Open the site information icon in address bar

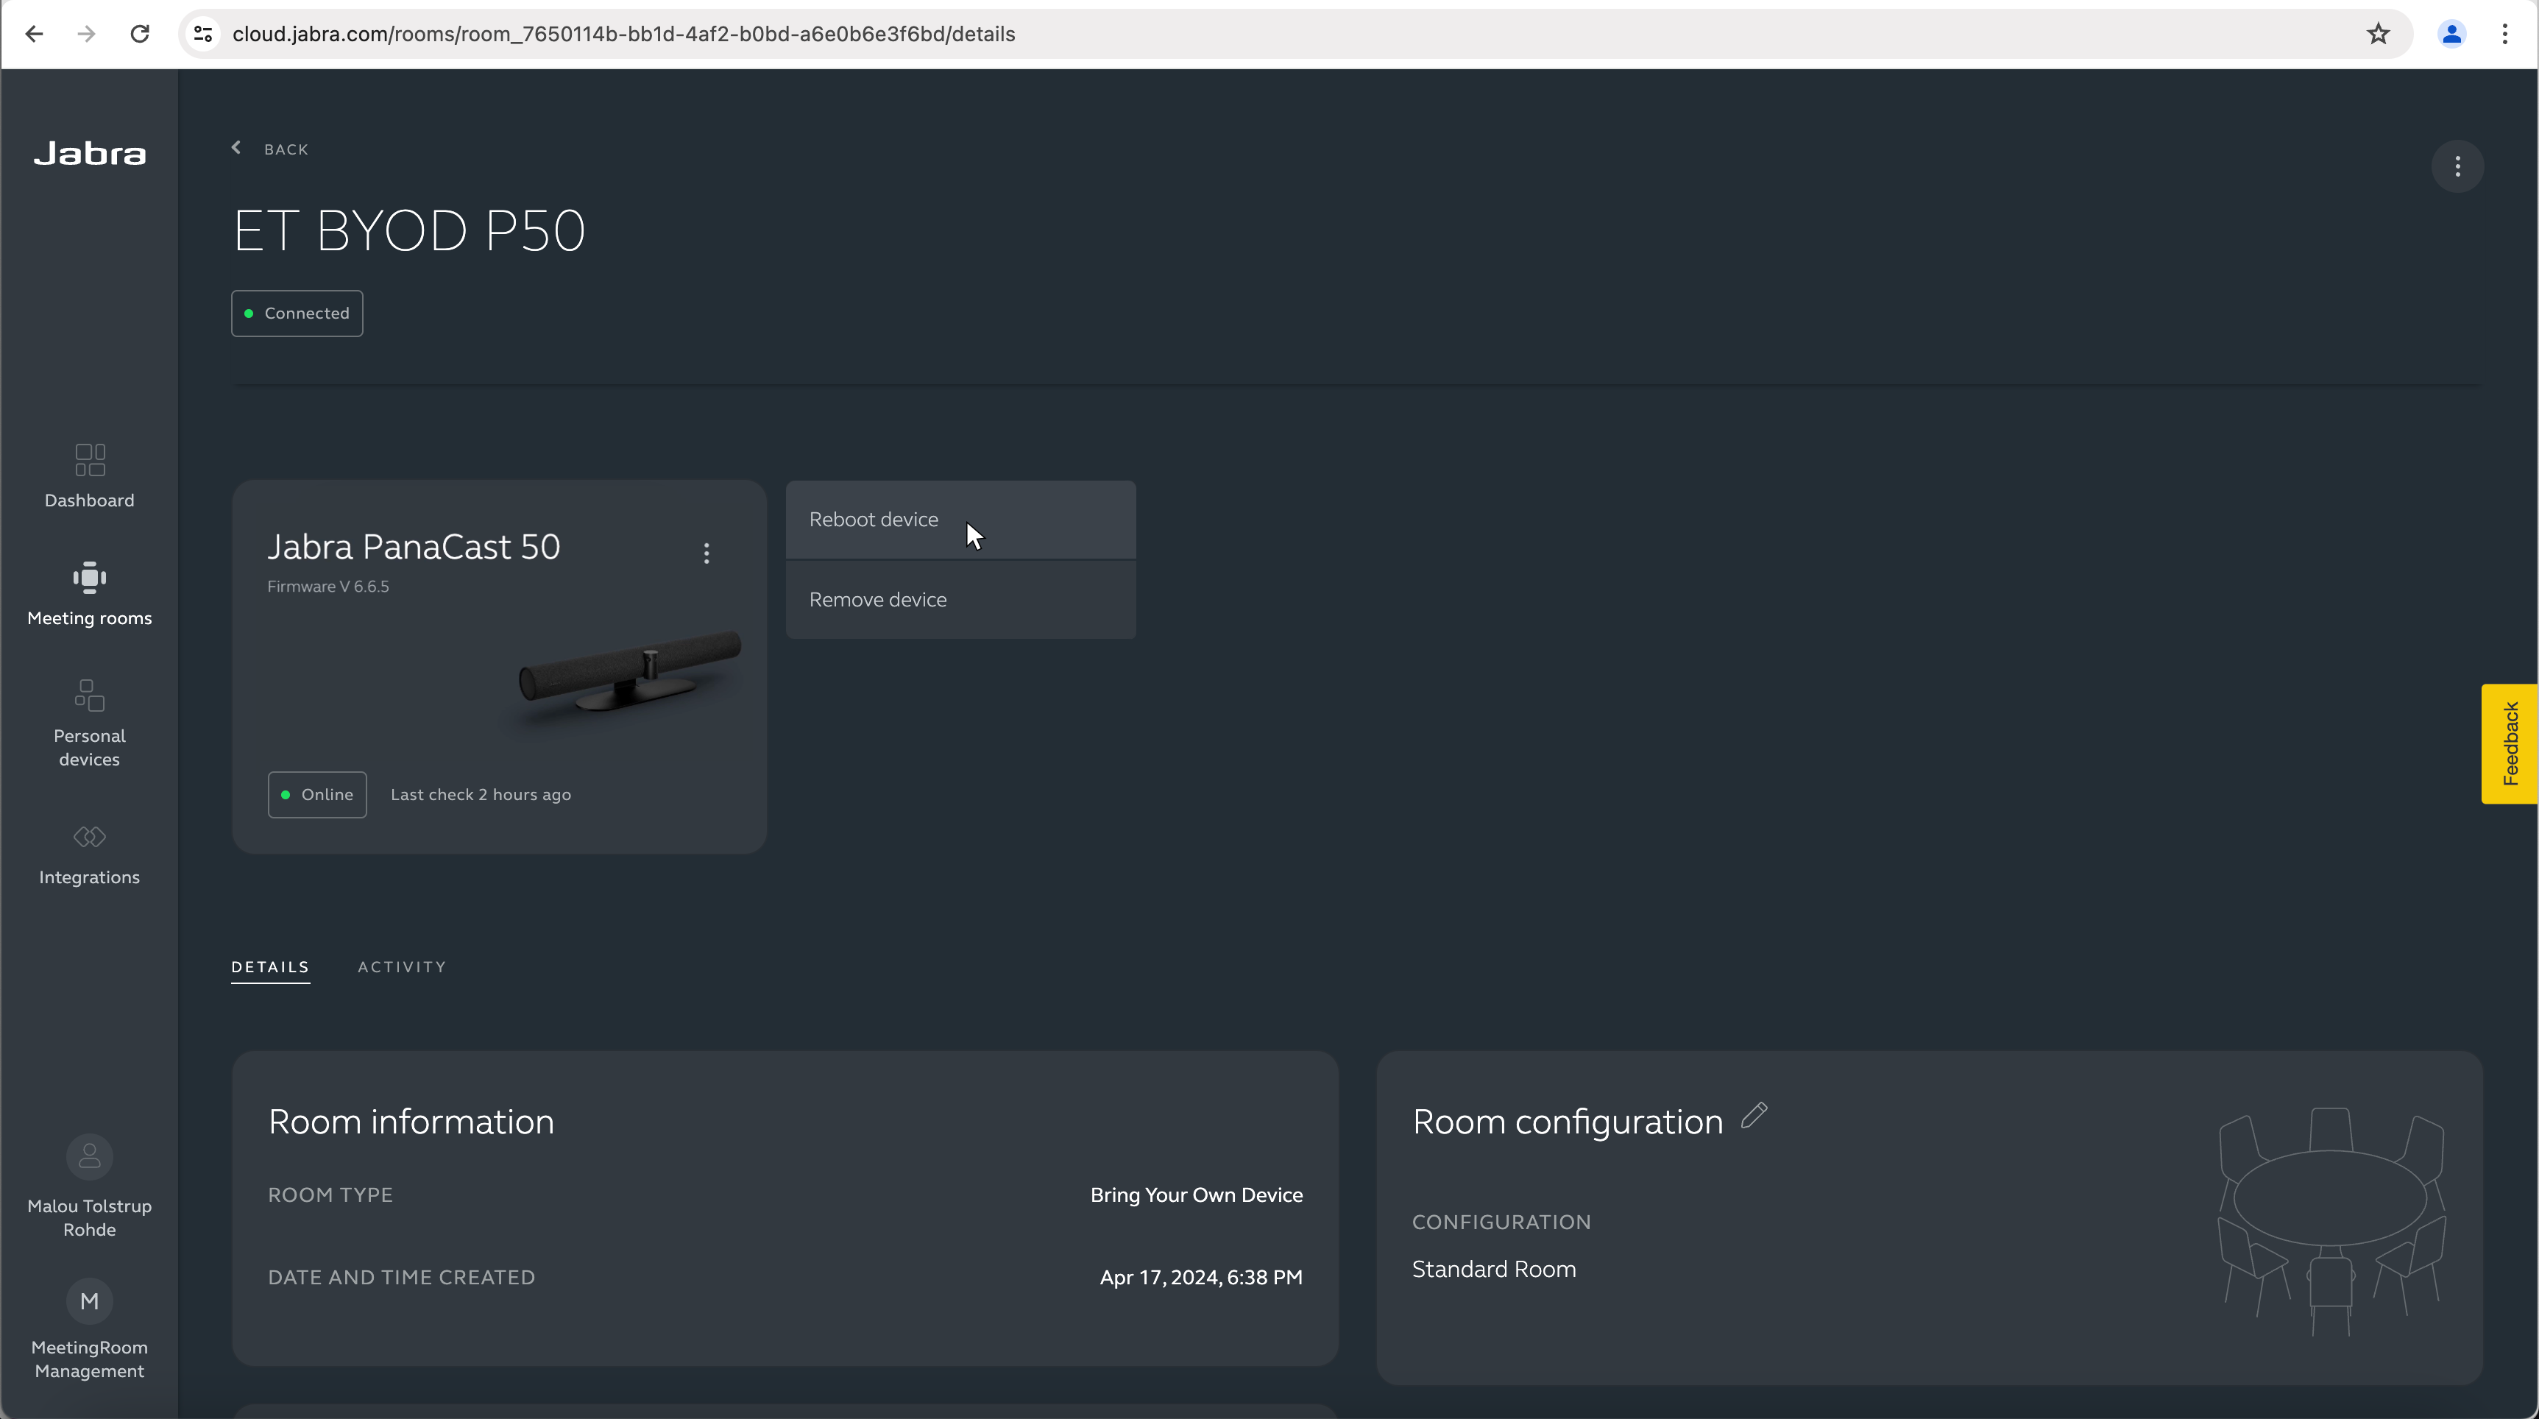[203, 35]
